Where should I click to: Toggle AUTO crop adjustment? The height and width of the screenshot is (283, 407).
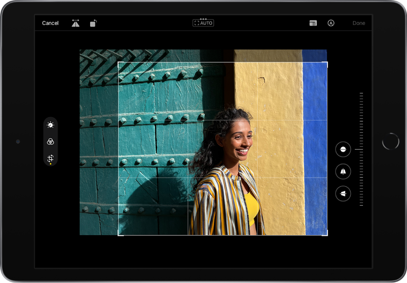coord(203,23)
